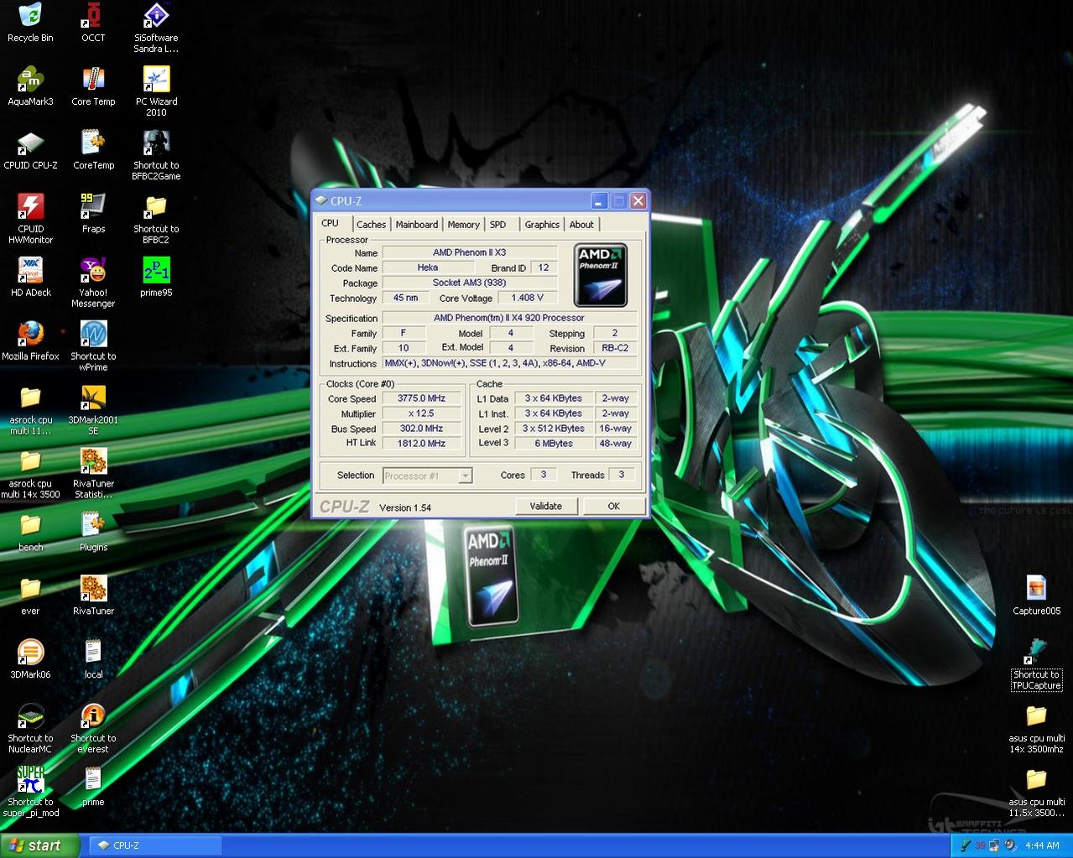Open the Recycle Bin desktop icon
The image size is (1073, 858).
[30, 23]
